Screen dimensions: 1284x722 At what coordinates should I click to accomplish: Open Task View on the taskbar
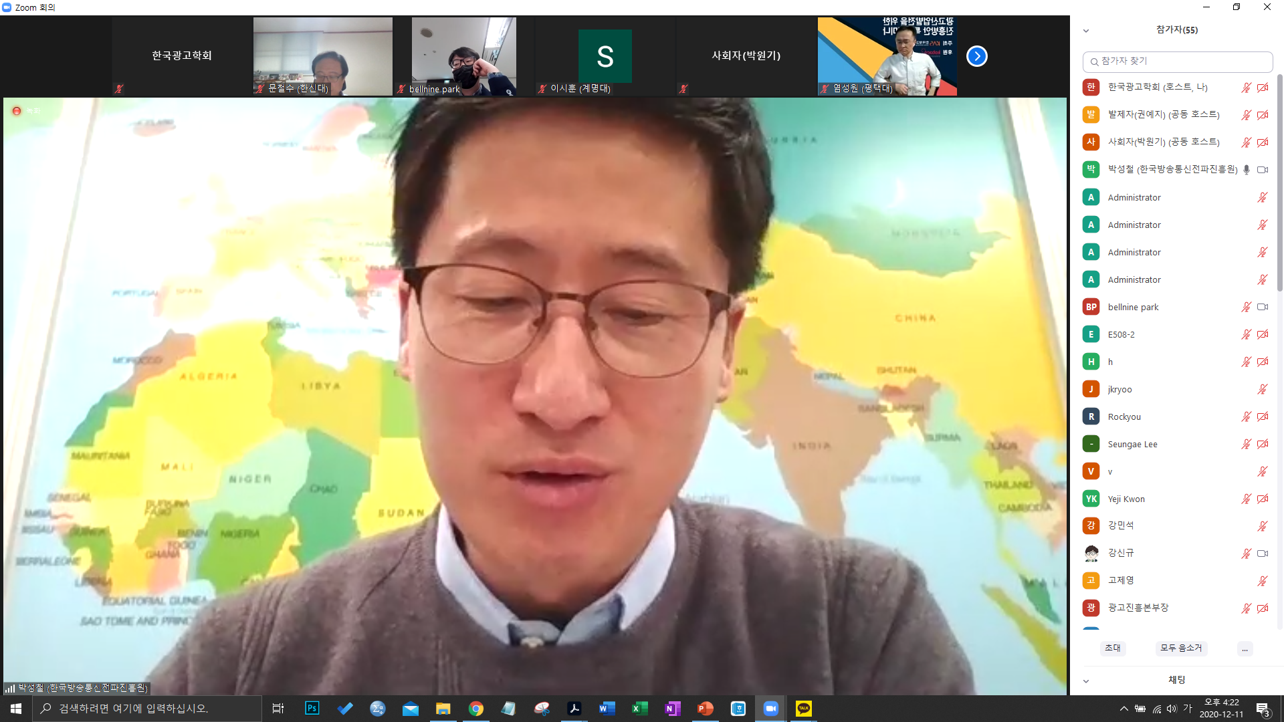(278, 709)
